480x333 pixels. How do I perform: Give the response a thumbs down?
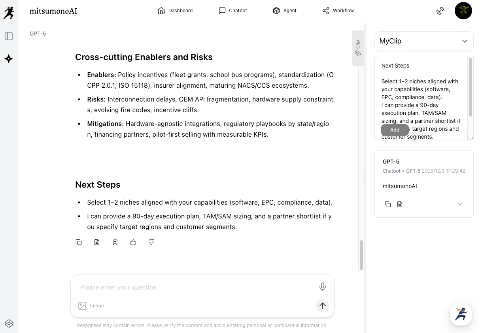151,242
